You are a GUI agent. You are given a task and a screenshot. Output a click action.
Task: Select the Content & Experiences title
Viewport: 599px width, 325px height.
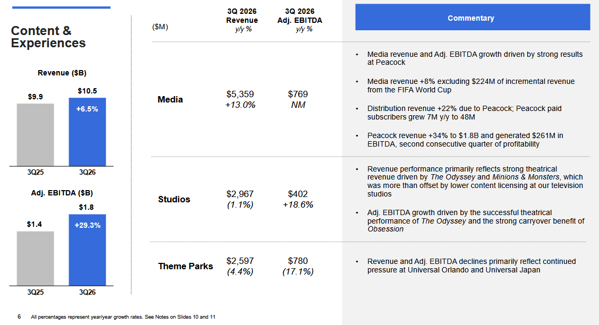48,37
